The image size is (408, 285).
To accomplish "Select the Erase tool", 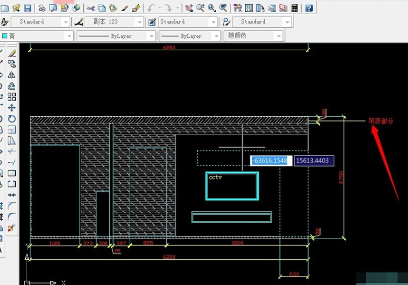I will point(12,53).
